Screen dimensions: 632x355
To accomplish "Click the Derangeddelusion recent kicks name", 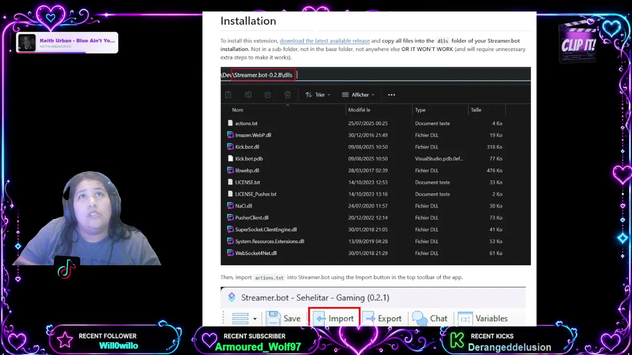I will click(509, 347).
